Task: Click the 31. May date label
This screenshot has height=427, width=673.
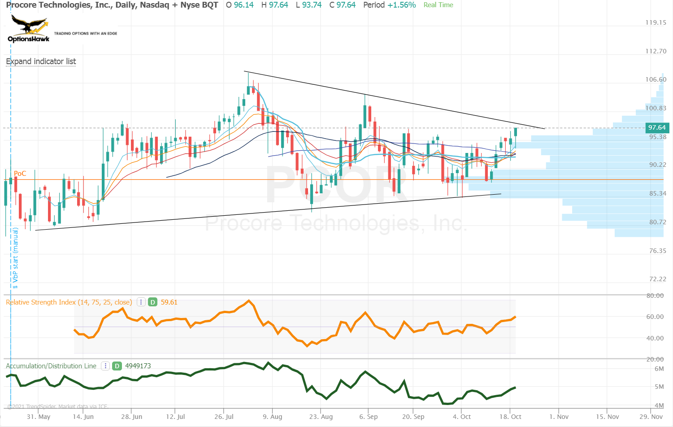Action: click(x=39, y=417)
